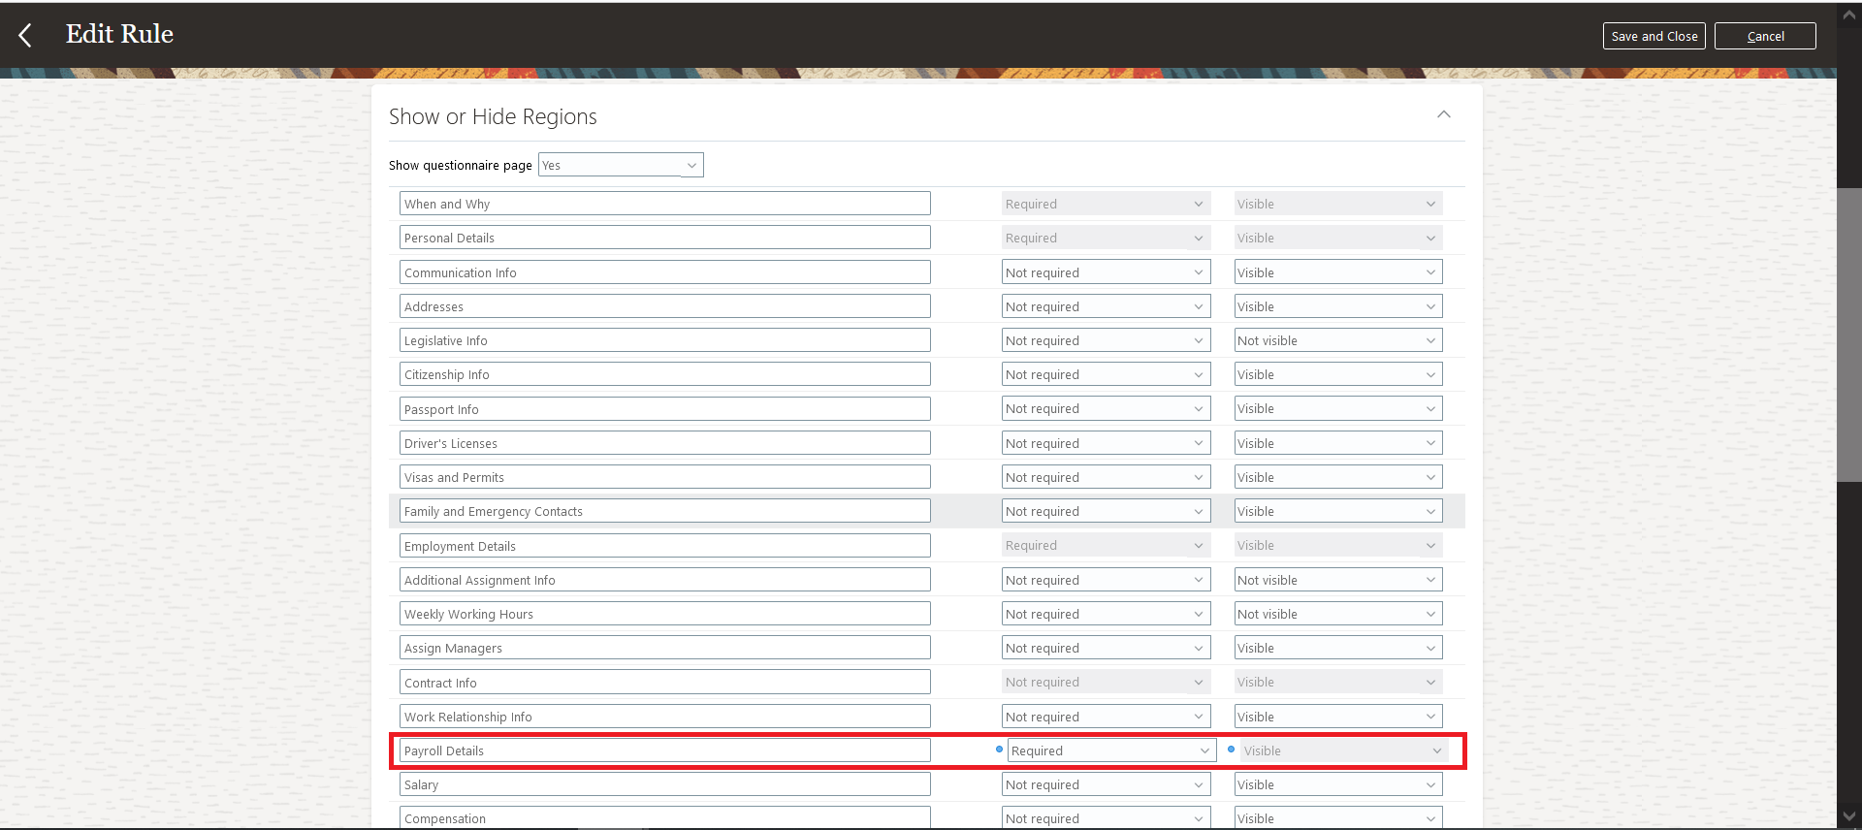1862x830 pixels.
Task: Click the vertical scrollbar thumb
Action: tap(1849, 335)
